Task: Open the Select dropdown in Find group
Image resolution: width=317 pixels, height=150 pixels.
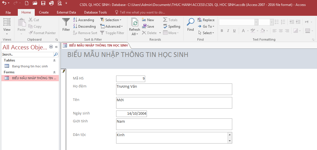Action: (206, 33)
